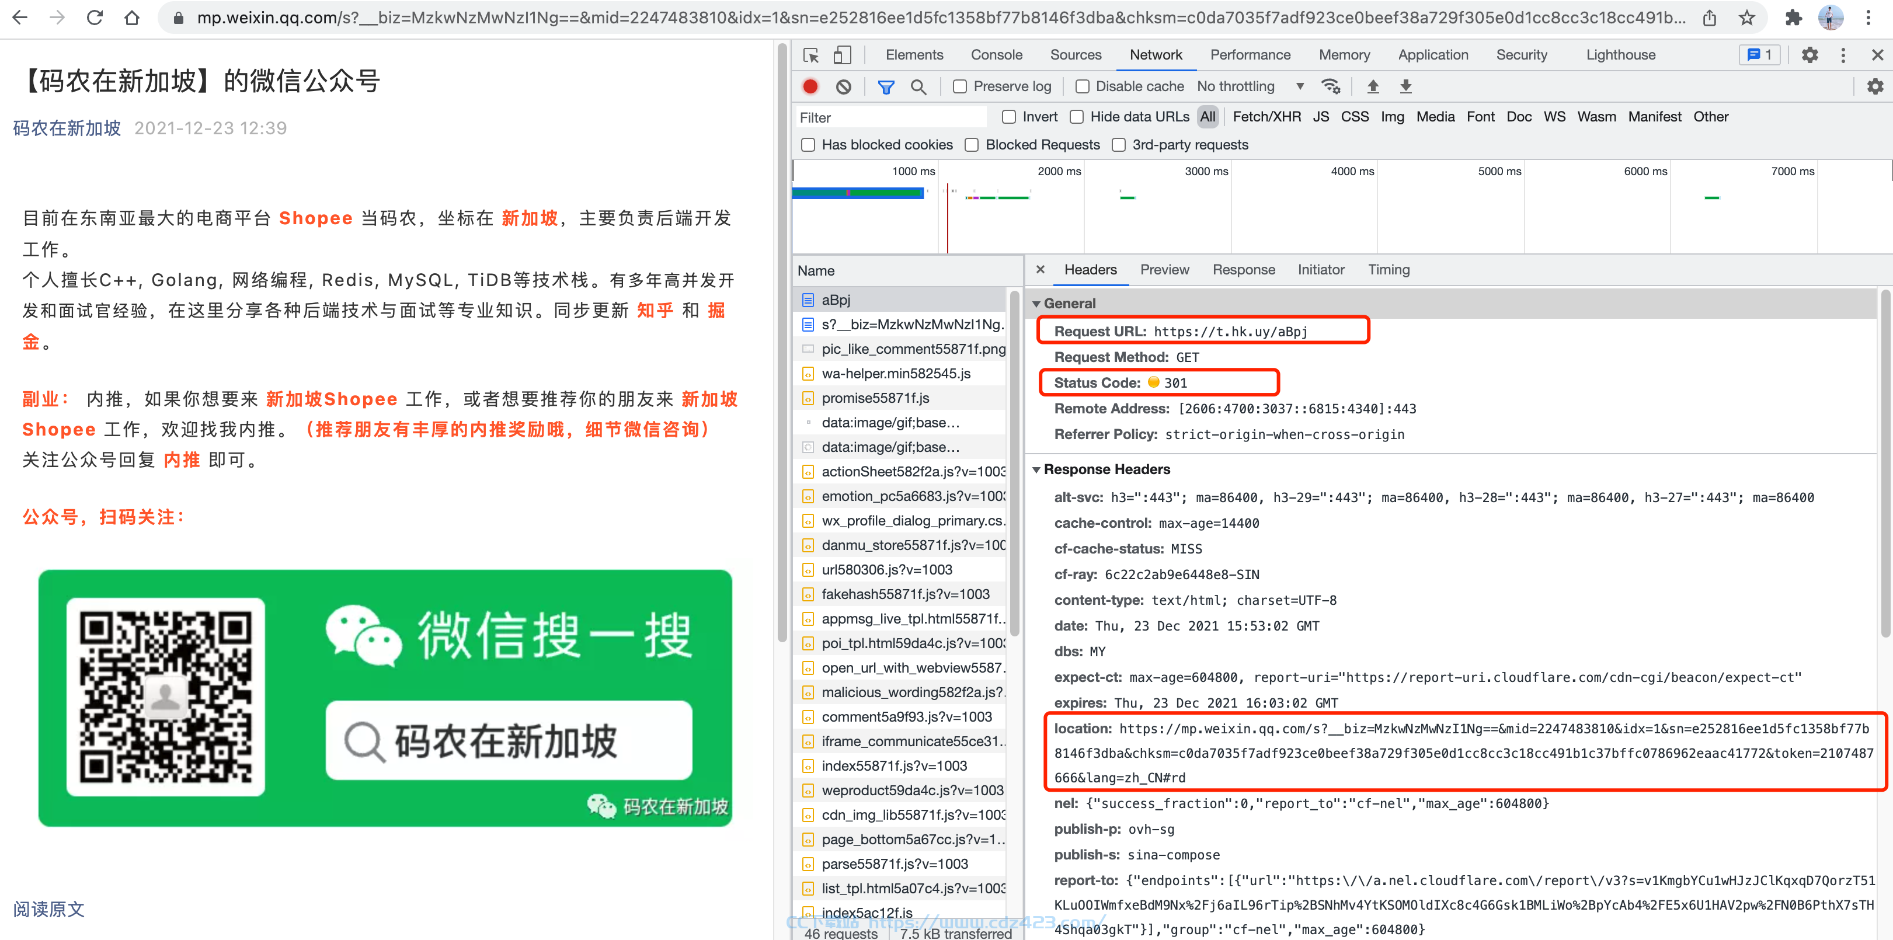
Task: Open the Chrome three-dot menu
Action: click(x=1868, y=18)
